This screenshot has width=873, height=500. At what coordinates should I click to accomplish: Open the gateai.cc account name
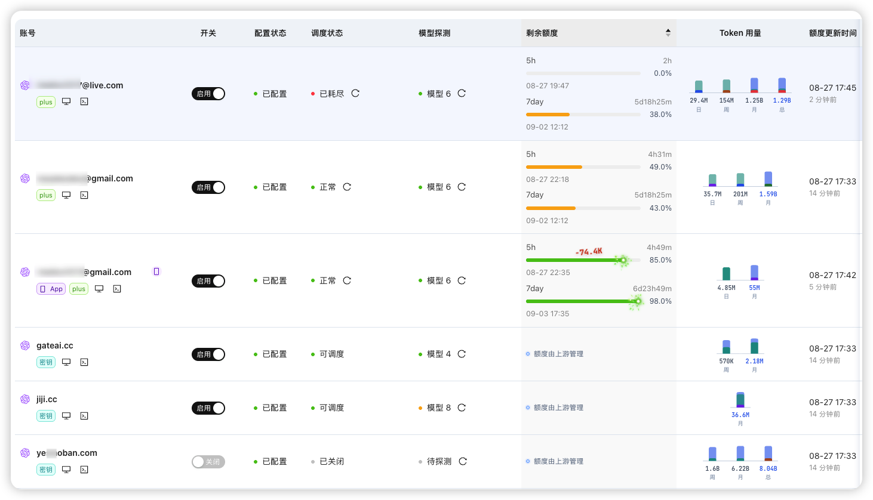click(x=55, y=345)
